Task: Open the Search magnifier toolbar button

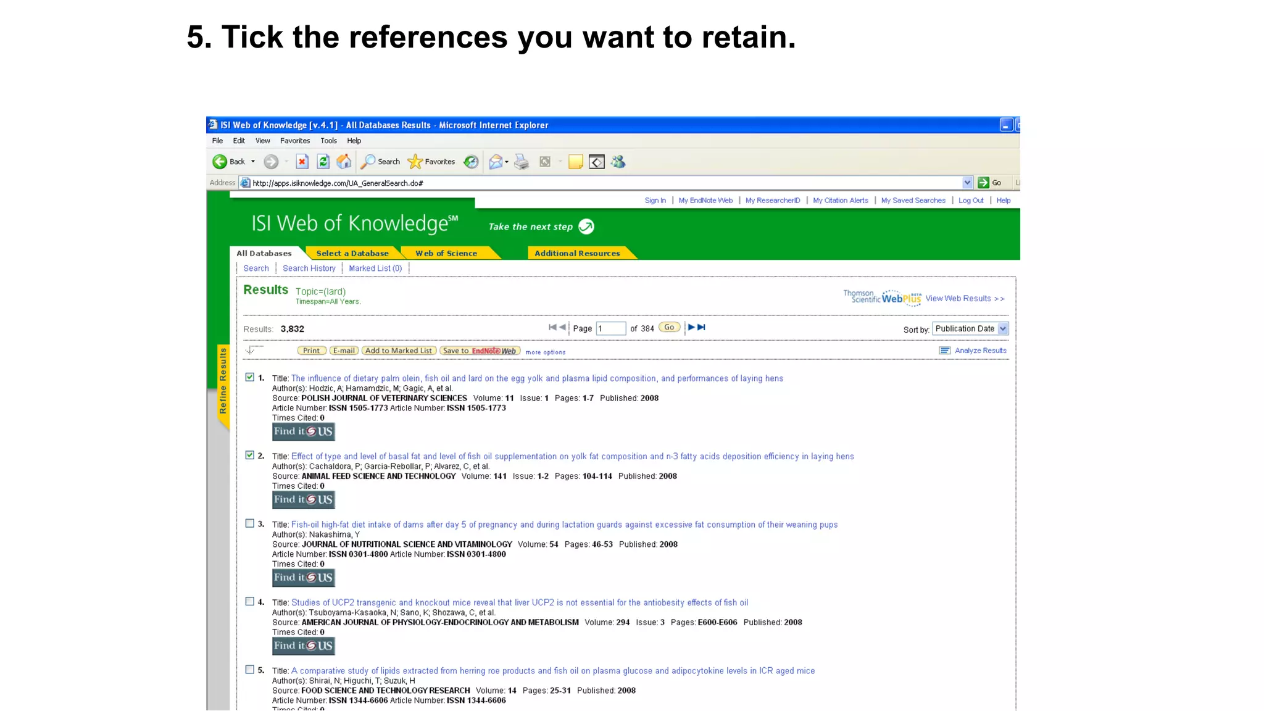Action: tap(380, 162)
